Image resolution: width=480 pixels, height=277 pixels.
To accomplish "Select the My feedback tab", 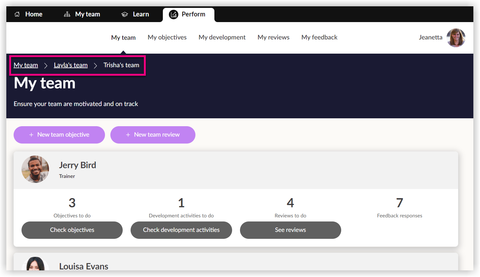I will [319, 37].
